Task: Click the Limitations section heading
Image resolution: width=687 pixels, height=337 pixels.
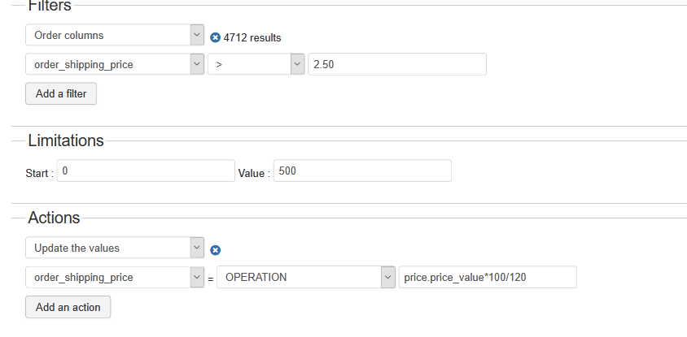Action: pyautogui.click(x=66, y=140)
